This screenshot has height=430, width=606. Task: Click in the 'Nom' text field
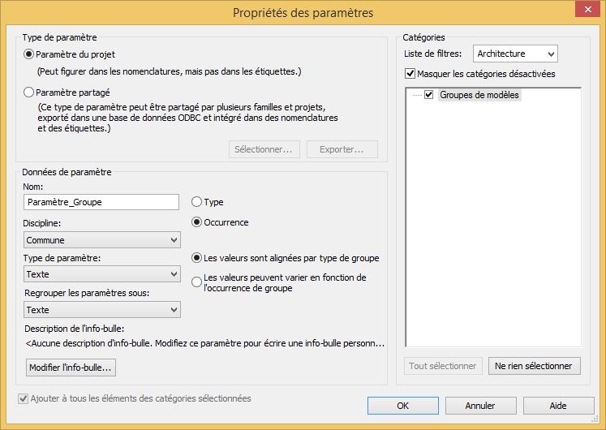101,202
